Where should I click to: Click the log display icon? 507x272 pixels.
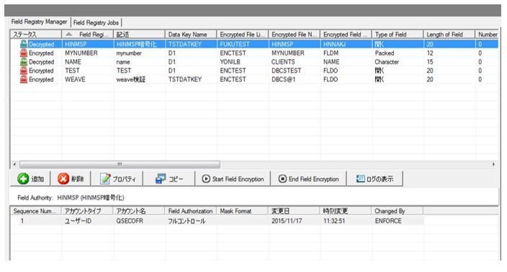360,178
